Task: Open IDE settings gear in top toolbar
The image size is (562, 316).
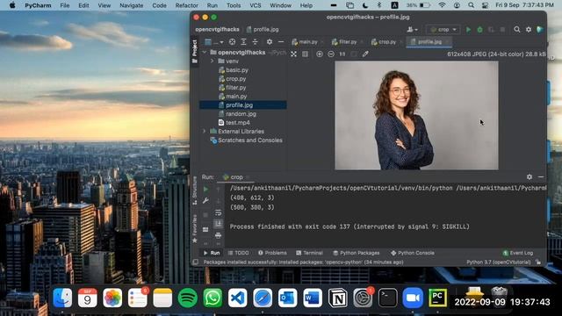Action: point(529,30)
